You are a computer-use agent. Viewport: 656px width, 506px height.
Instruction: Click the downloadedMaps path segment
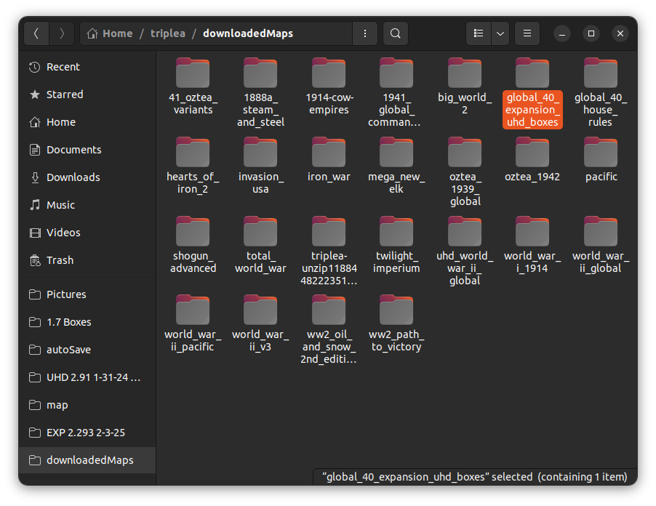[x=248, y=33]
